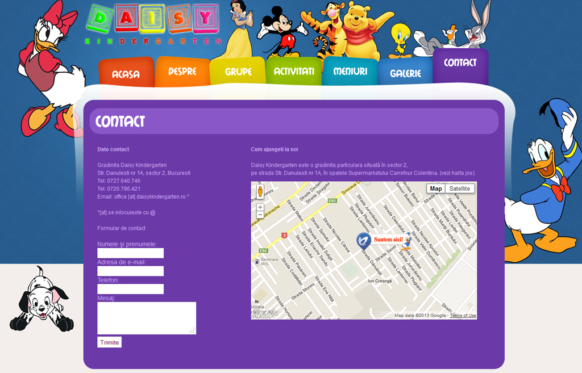The image size is (582, 373).
Task: Open the Grupe section
Action: click(238, 72)
